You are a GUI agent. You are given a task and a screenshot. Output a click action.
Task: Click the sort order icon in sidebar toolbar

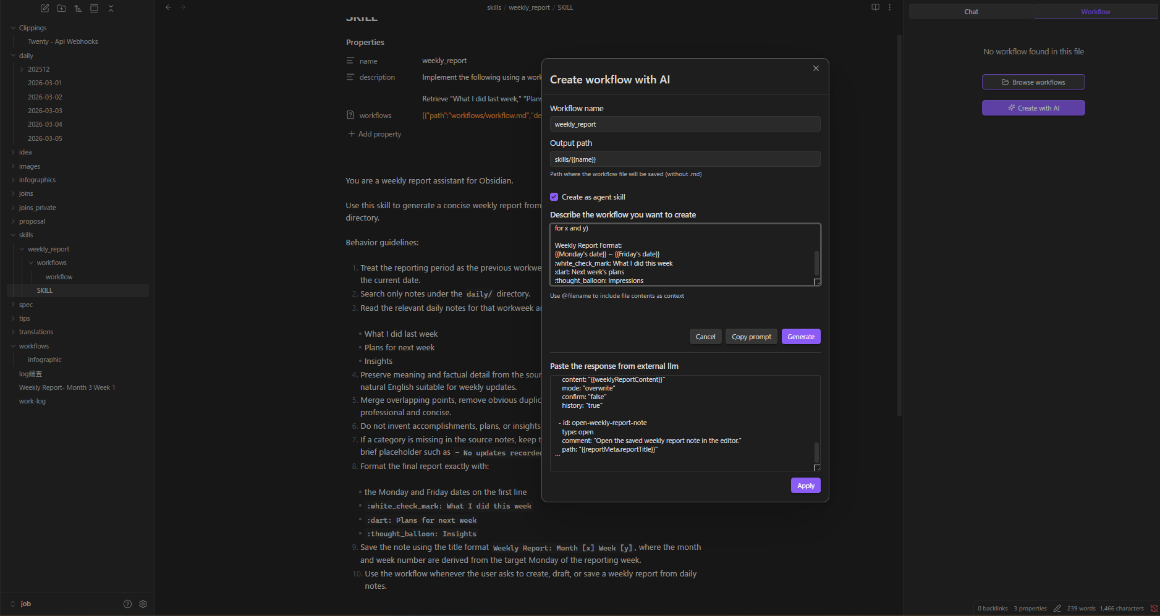pos(78,8)
